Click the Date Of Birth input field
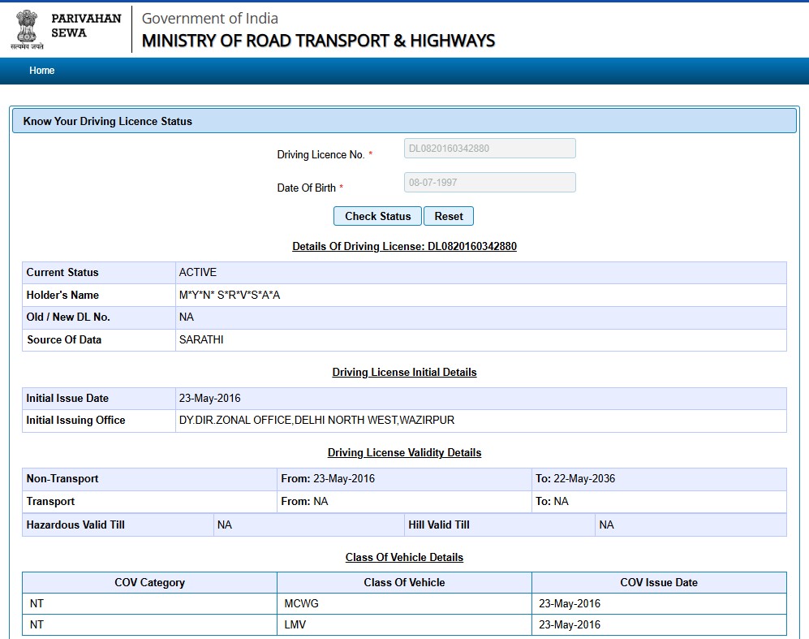 [489, 183]
